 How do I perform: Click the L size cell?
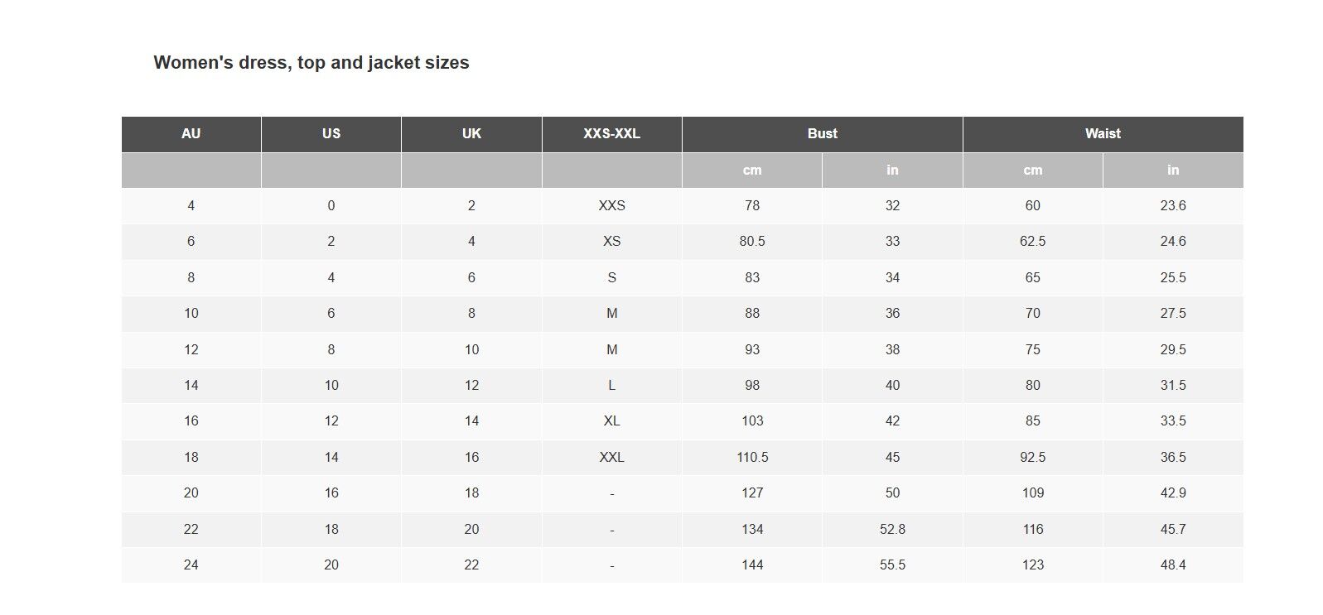(612, 386)
